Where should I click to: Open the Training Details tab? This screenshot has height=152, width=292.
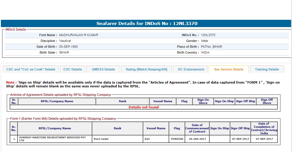267,69
